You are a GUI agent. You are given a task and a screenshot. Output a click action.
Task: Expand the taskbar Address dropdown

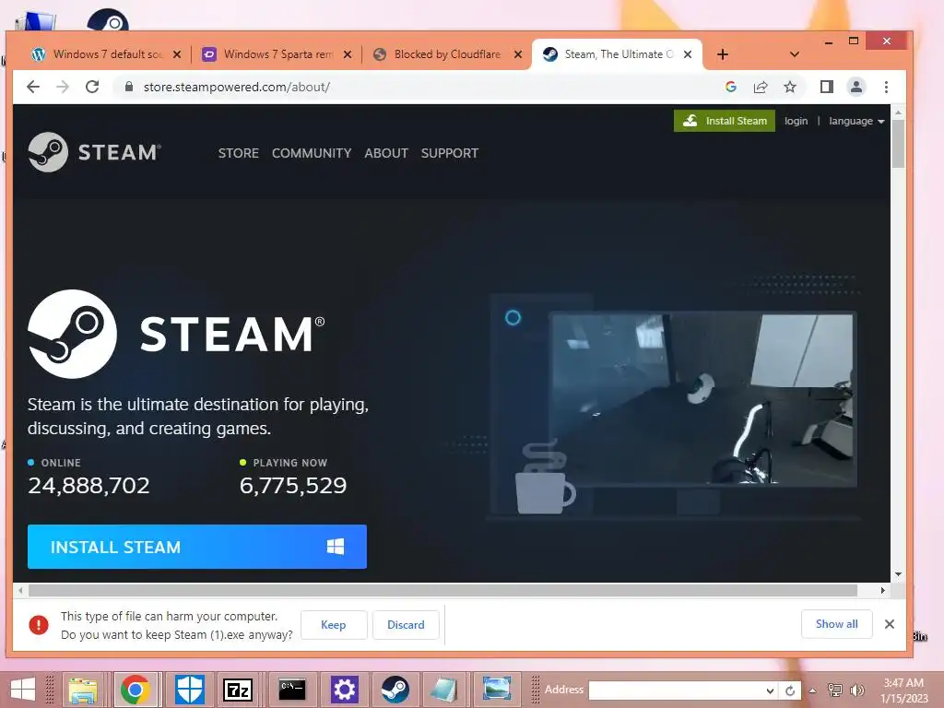tap(770, 690)
